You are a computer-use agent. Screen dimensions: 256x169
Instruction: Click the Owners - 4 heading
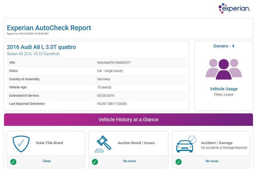pos(224,46)
